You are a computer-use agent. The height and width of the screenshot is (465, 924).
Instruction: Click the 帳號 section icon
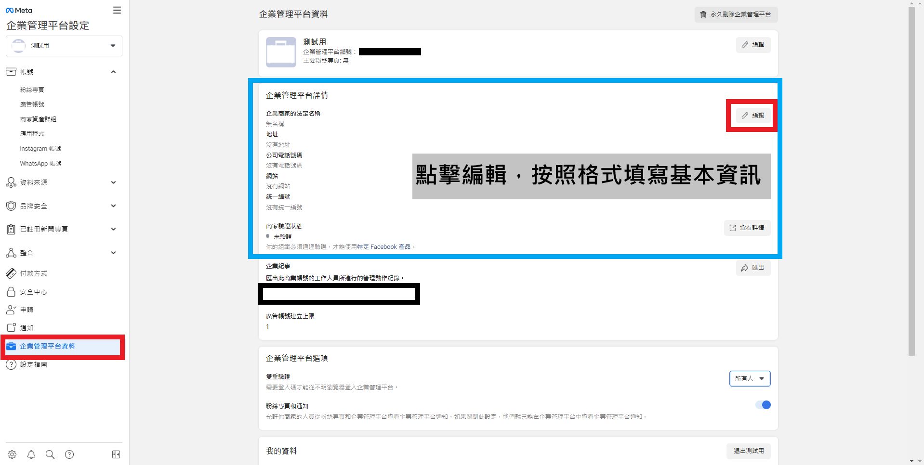click(11, 72)
